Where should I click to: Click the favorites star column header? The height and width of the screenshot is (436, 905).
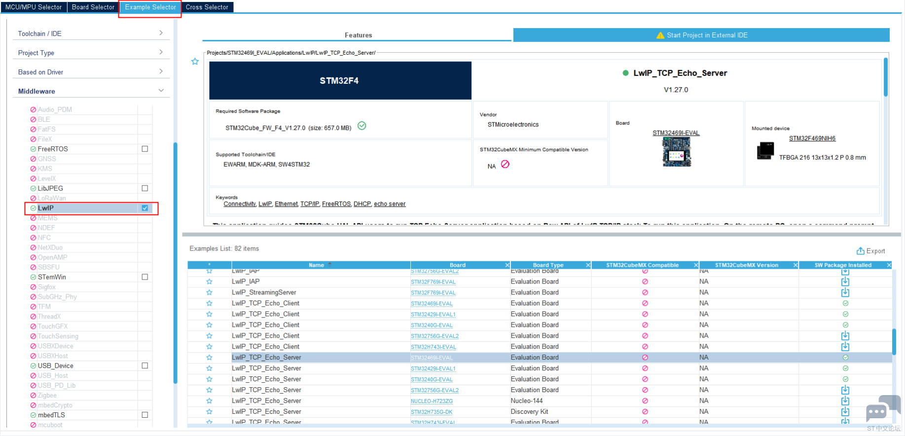point(209,265)
